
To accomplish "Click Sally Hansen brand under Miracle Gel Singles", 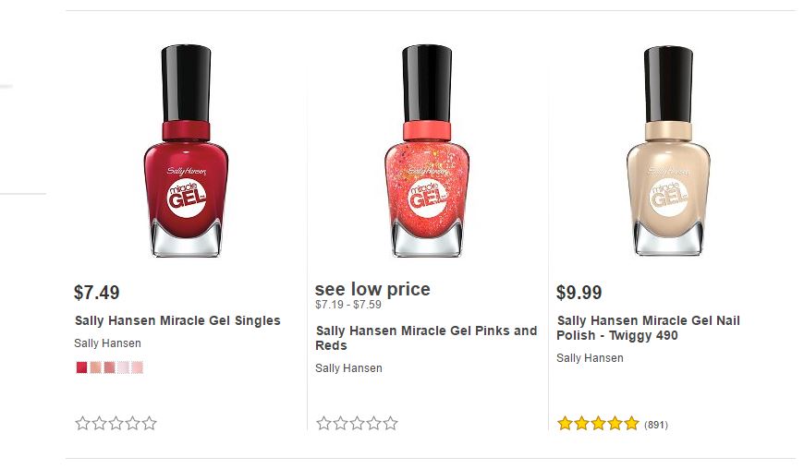I will (107, 343).
